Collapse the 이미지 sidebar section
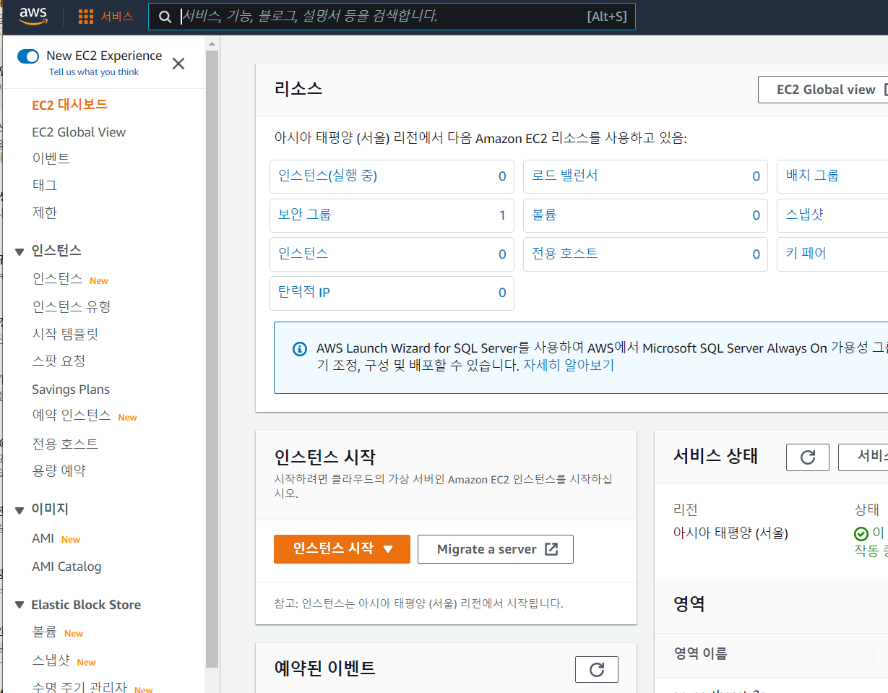The image size is (888, 693). pyautogui.click(x=20, y=510)
